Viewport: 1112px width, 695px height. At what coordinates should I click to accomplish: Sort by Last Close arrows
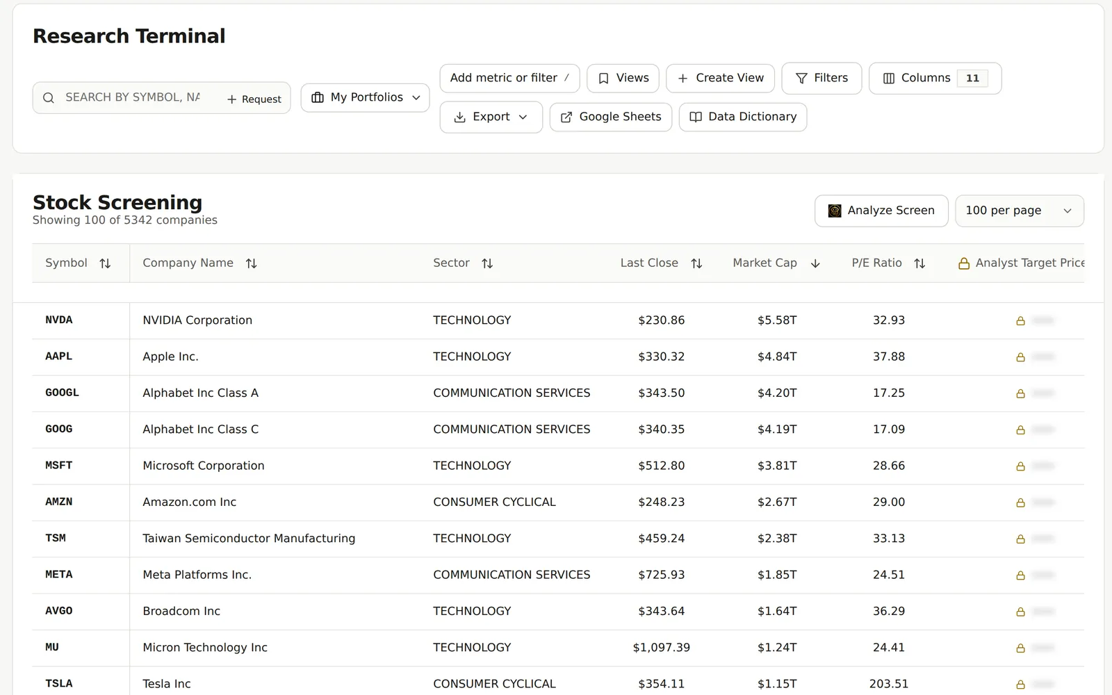tap(696, 263)
